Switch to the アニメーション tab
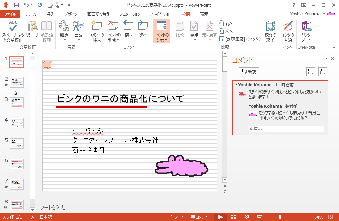This screenshot has width=339, height=221. [130, 14]
